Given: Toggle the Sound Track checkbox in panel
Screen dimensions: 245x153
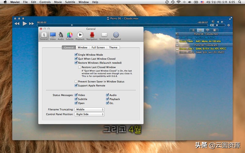Looking at the screenshot, I should (x=177, y=41).
